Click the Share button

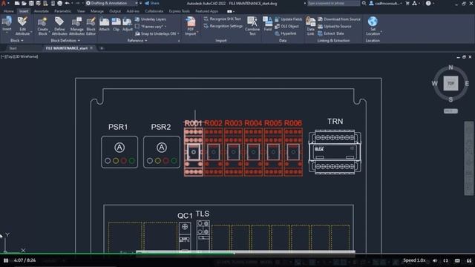click(151, 3)
